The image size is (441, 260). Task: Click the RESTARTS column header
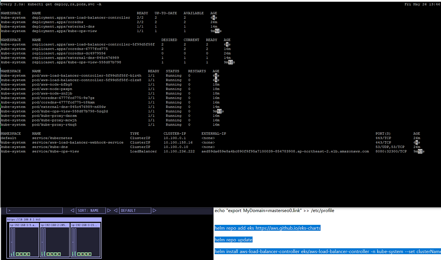click(x=197, y=71)
